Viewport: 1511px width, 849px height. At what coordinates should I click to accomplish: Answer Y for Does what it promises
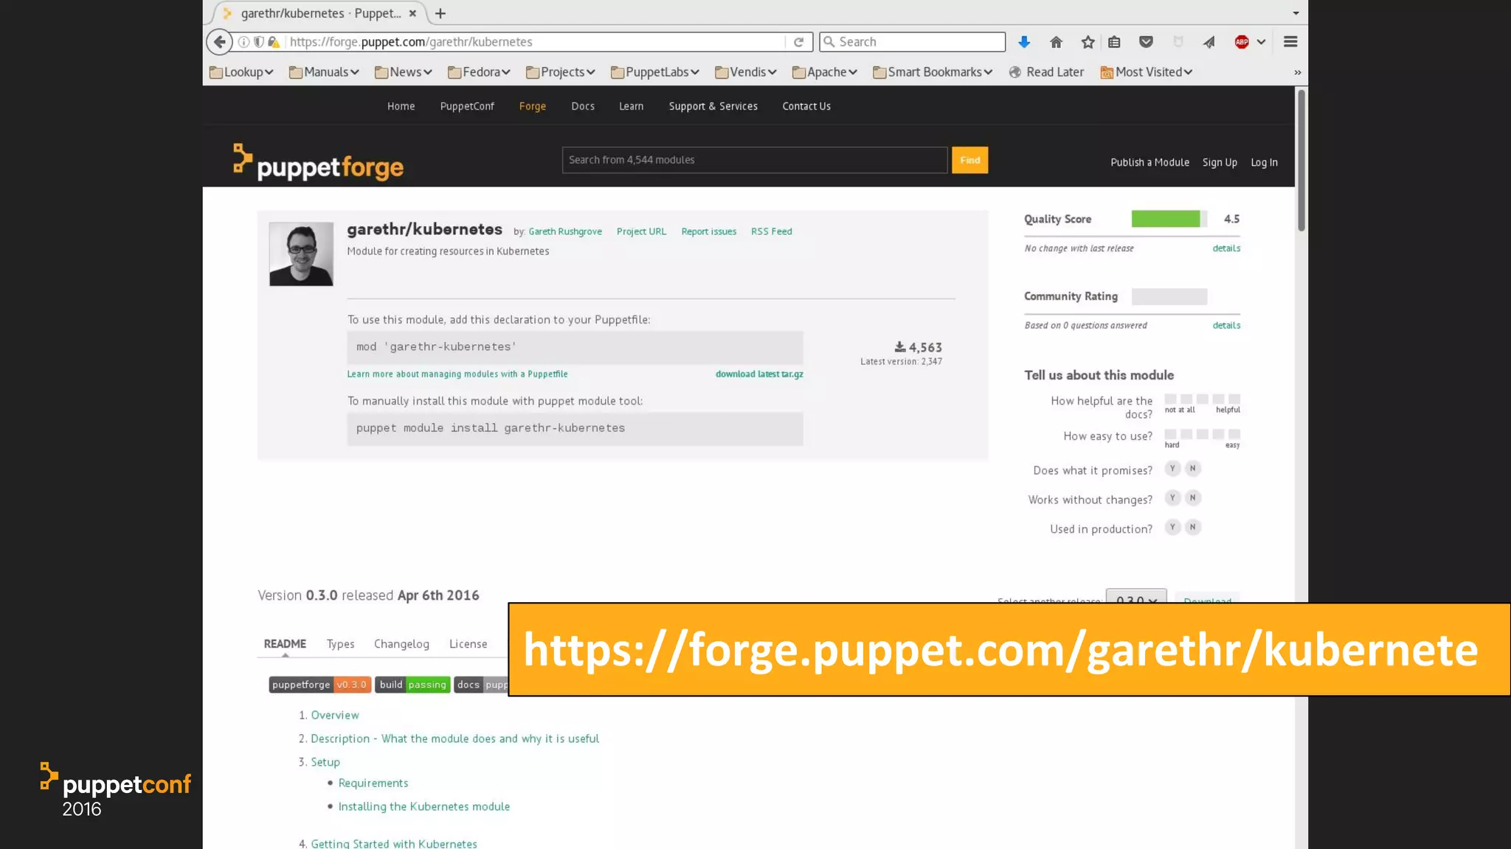click(1172, 469)
